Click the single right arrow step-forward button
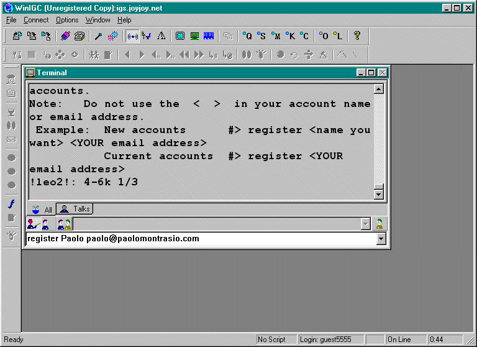The image size is (477, 347). coord(142,55)
